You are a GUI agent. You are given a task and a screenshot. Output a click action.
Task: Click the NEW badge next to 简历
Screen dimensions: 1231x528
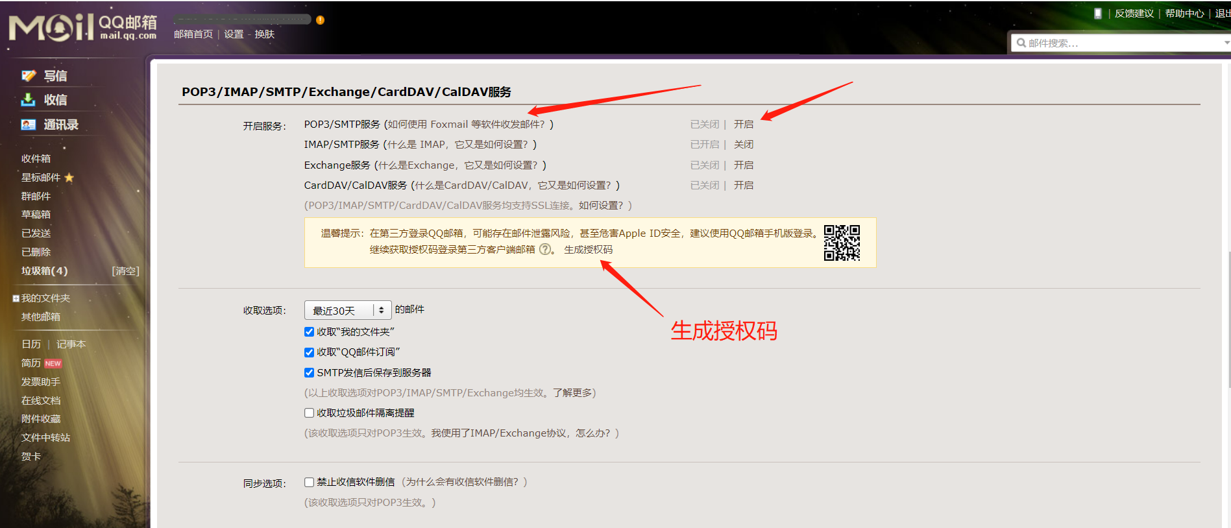point(53,364)
